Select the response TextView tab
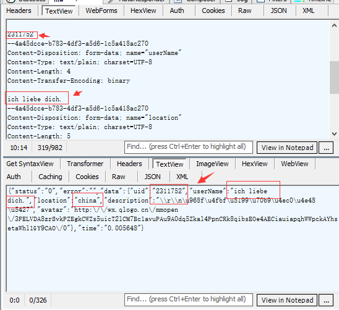 click(169, 164)
